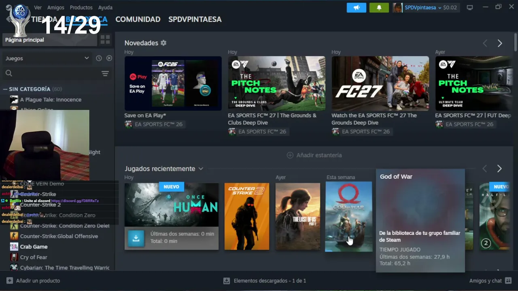The height and width of the screenshot is (291, 518).
Task: Open Novedades settings gear
Action: point(163,43)
